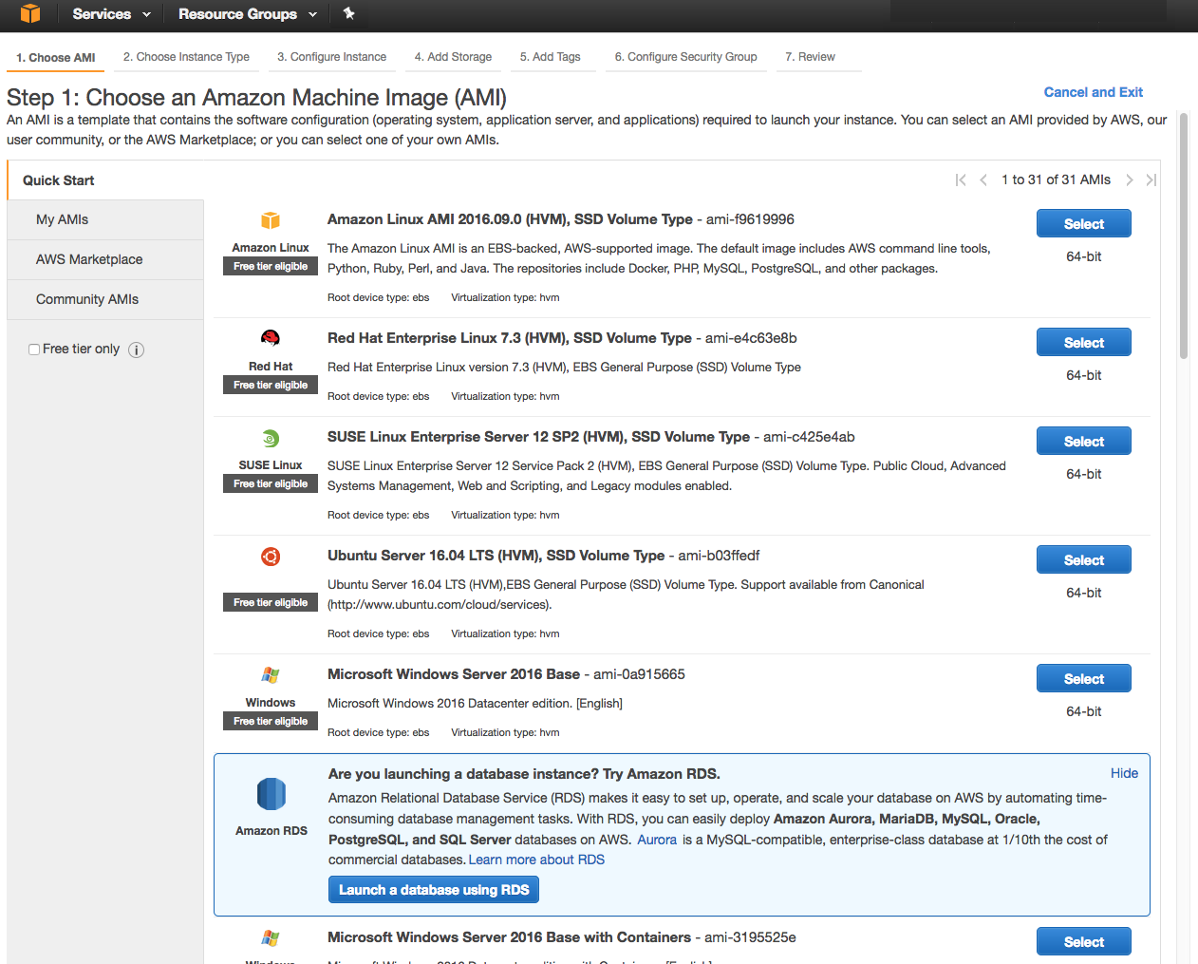Click the Windows icon for Containers AMI
Image resolution: width=1198 pixels, height=964 pixels.
point(271,938)
